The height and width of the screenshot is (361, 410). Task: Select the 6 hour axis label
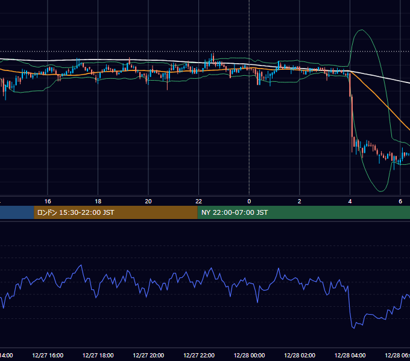400,202
